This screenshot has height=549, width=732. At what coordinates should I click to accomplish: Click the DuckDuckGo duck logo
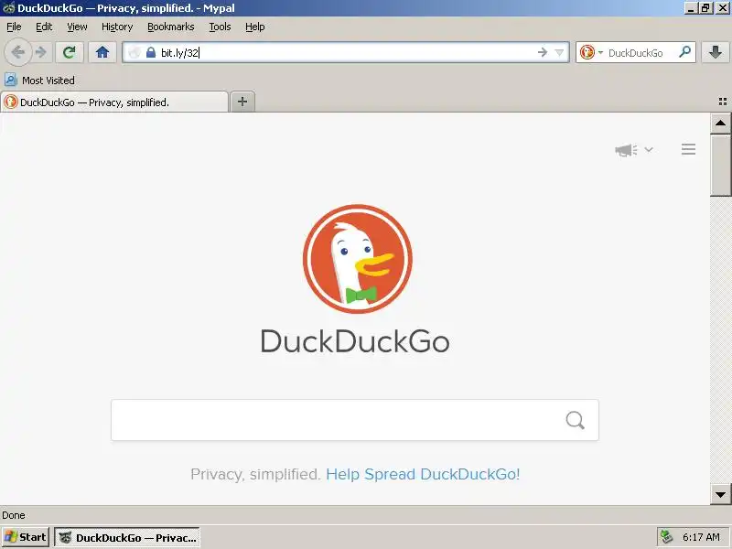point(357,259)
